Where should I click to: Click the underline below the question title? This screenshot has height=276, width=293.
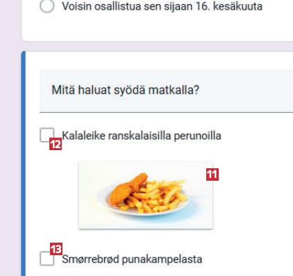[x=166, y=112]
